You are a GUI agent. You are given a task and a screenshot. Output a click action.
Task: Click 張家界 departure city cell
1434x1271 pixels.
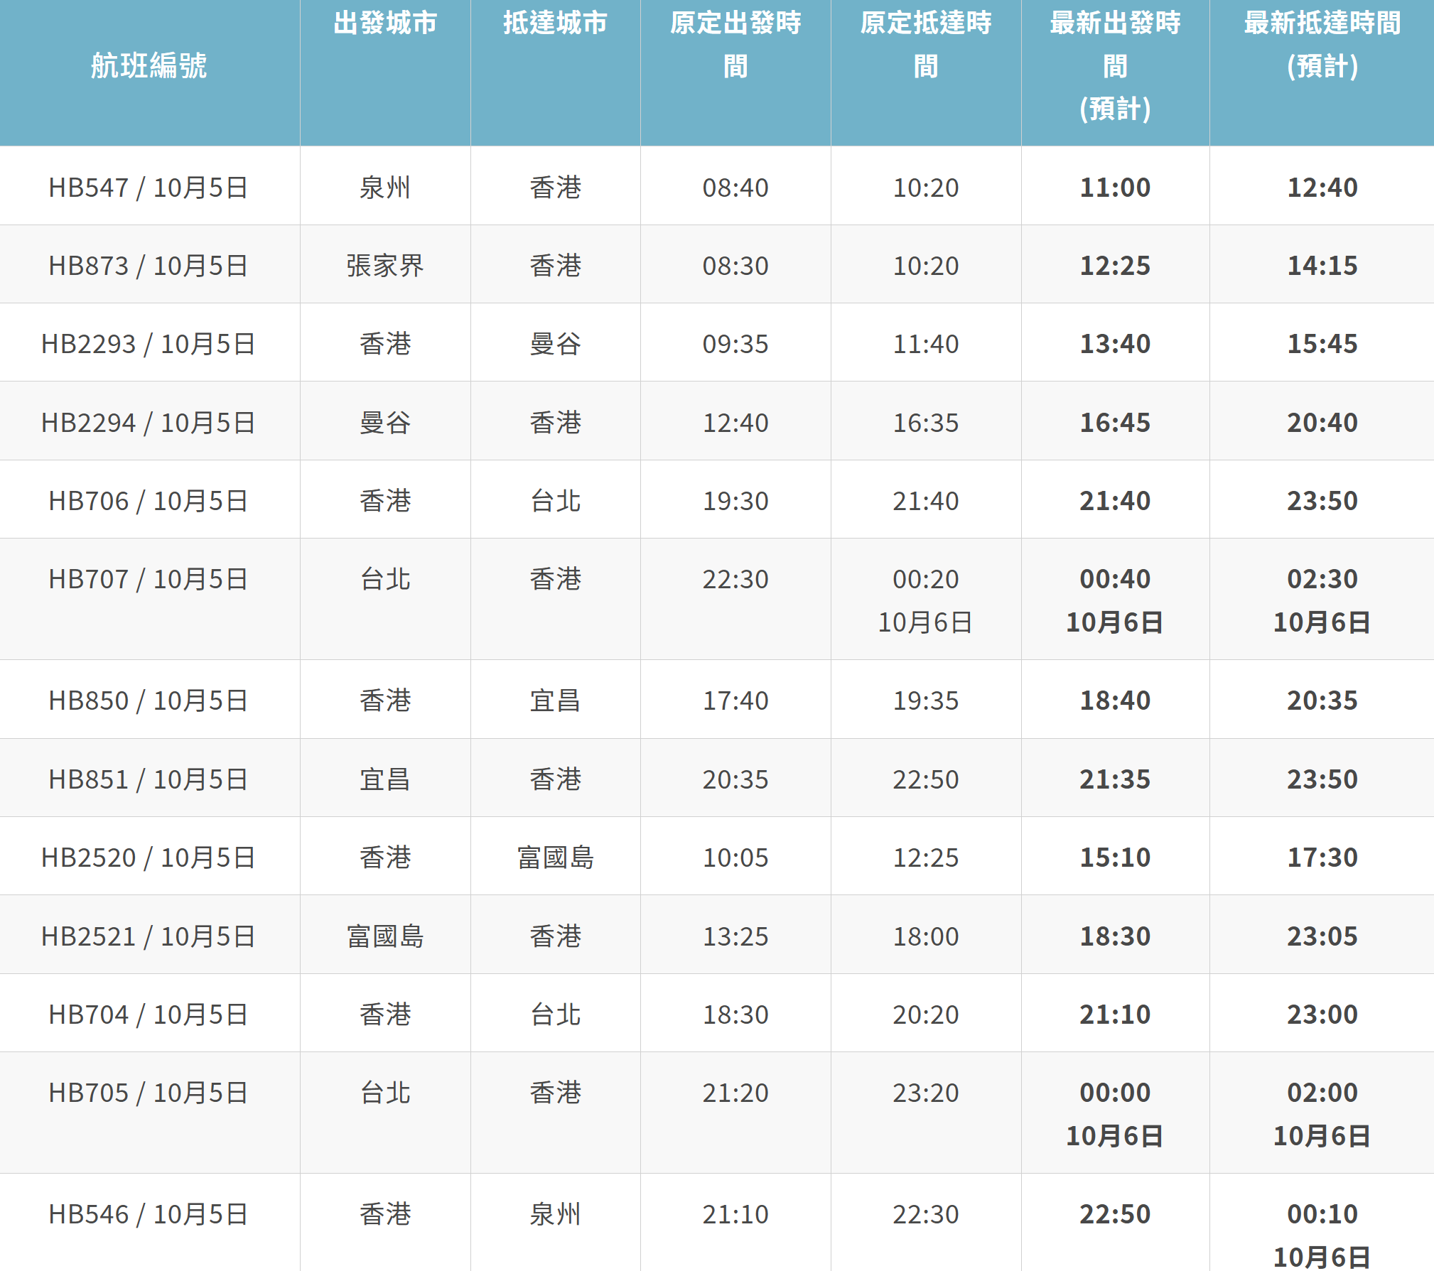point(385,266)
